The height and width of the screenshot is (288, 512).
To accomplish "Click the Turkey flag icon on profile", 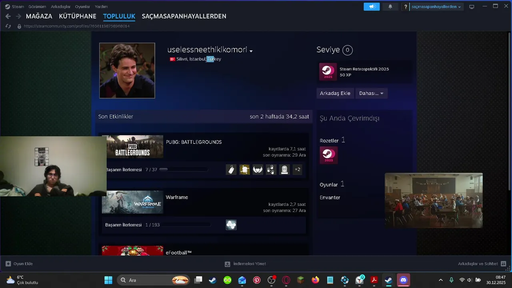I will pyautogui.click(x=172, y=59).
